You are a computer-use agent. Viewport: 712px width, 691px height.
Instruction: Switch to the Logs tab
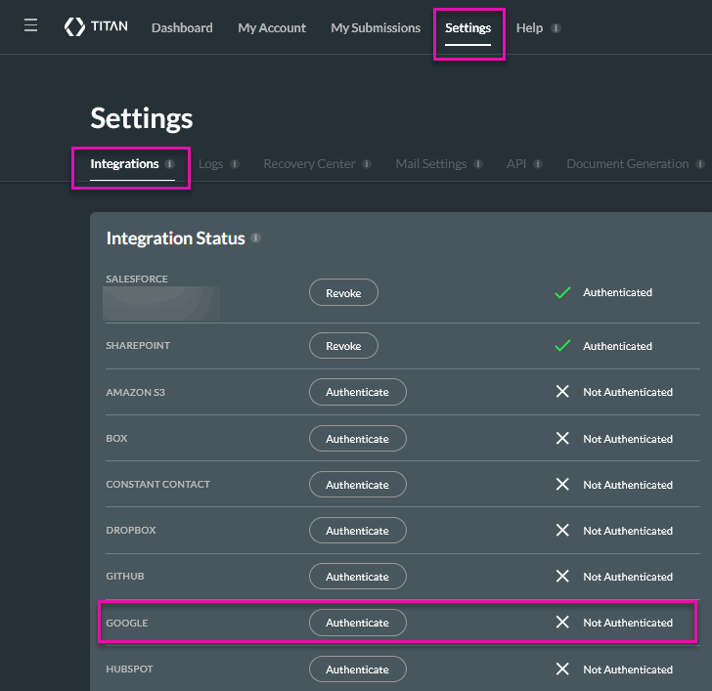click(x=210, y=164)
